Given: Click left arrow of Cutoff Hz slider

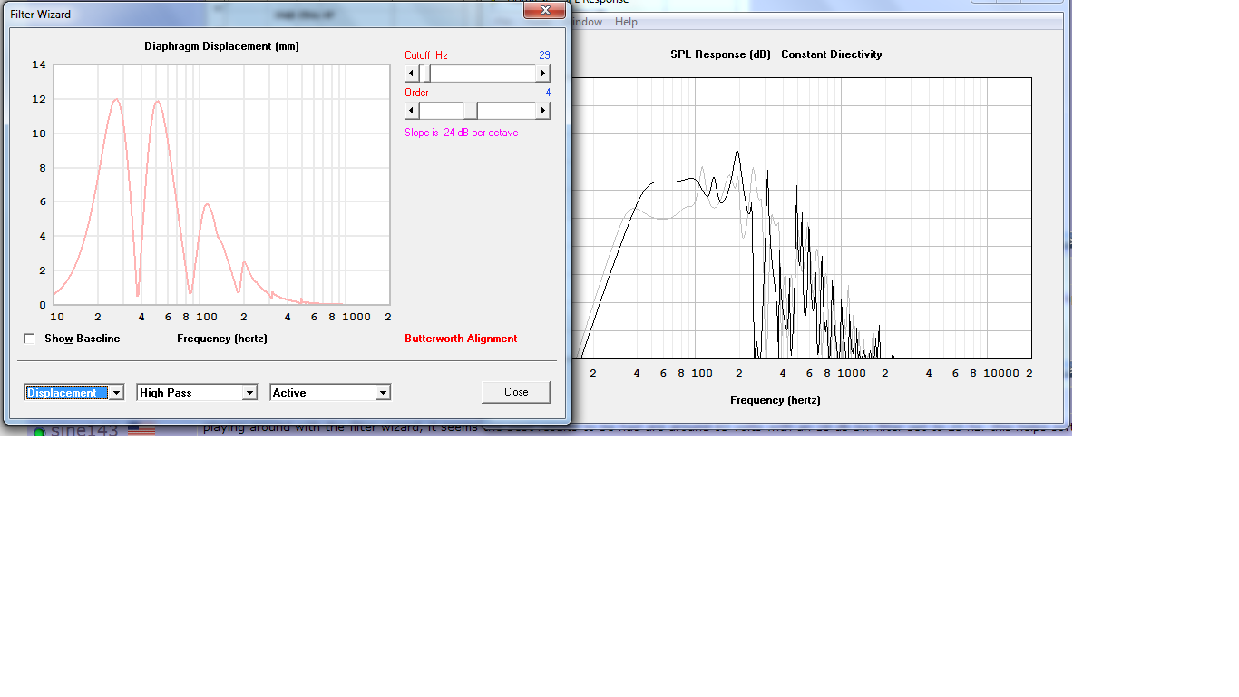Looking at the screenshot, I should (412, 74).
